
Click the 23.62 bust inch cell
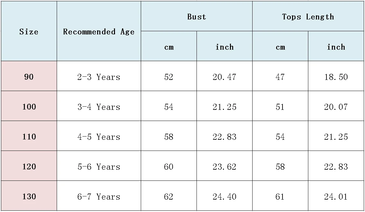tap(225, 166)
